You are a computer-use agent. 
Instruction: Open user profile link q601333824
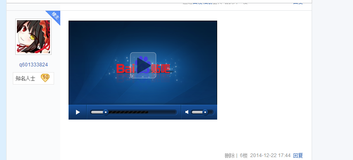coord(33,65)
